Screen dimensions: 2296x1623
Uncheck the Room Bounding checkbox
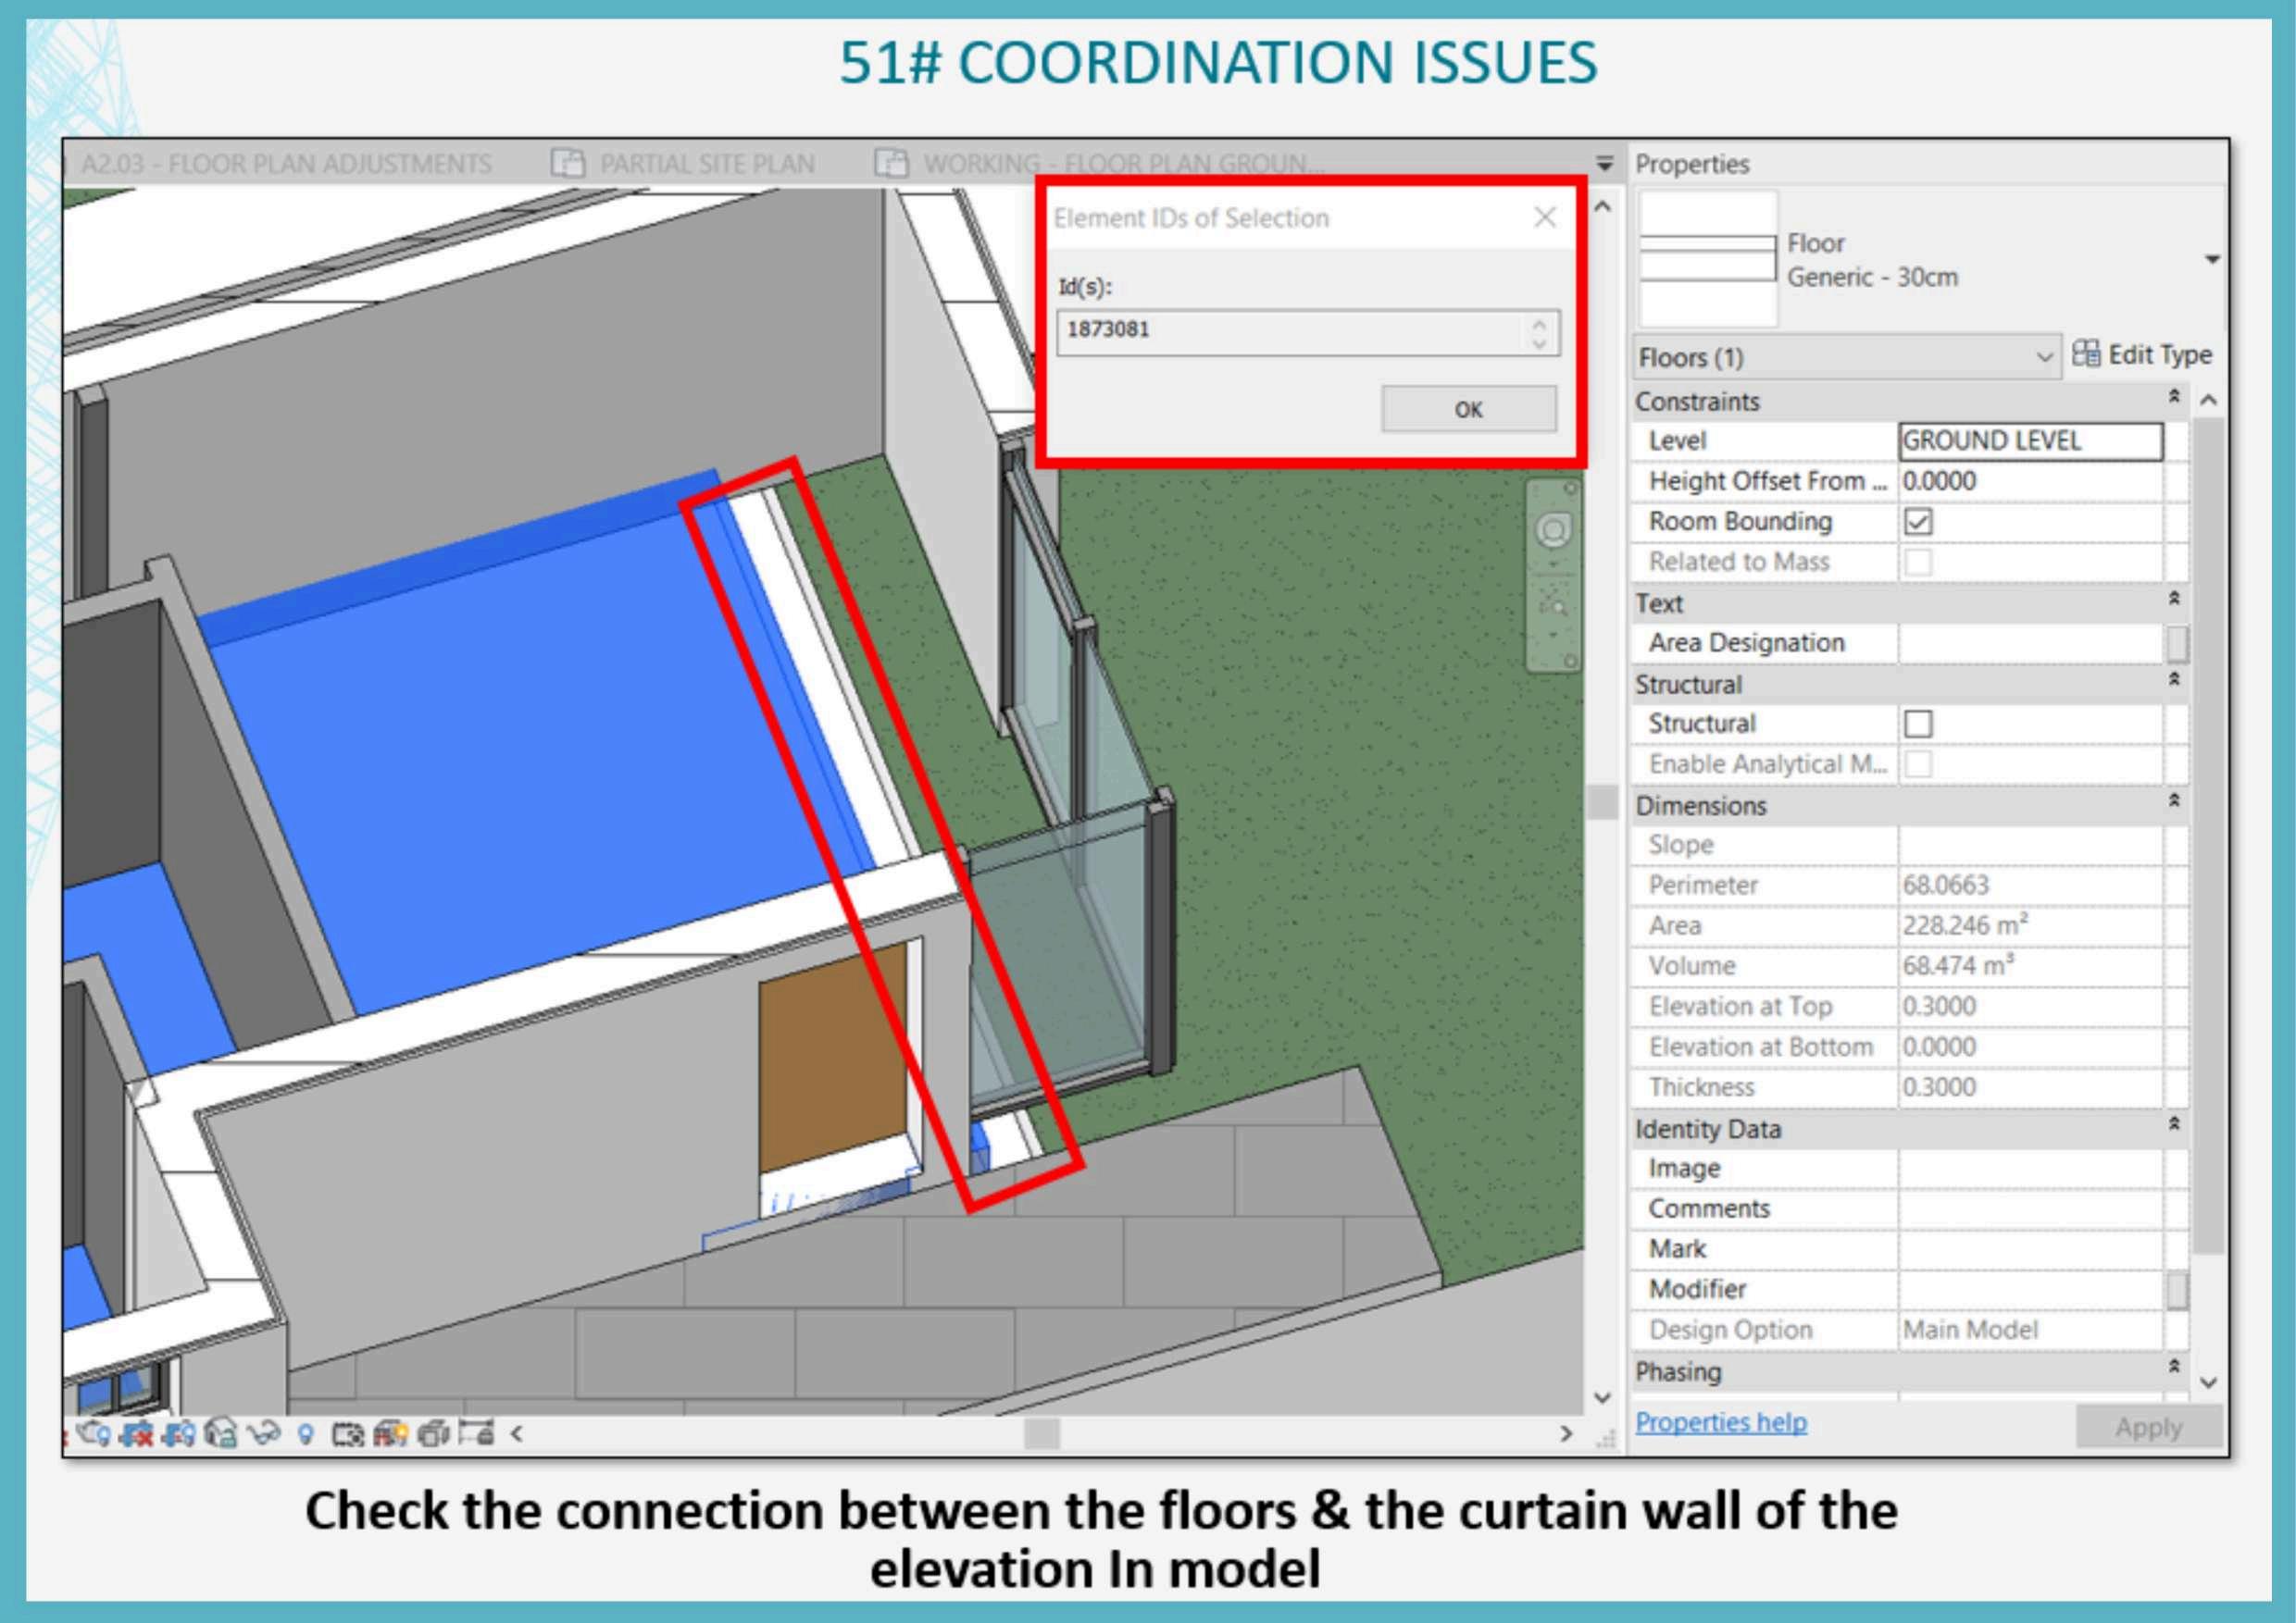(x=1917, y=522)
